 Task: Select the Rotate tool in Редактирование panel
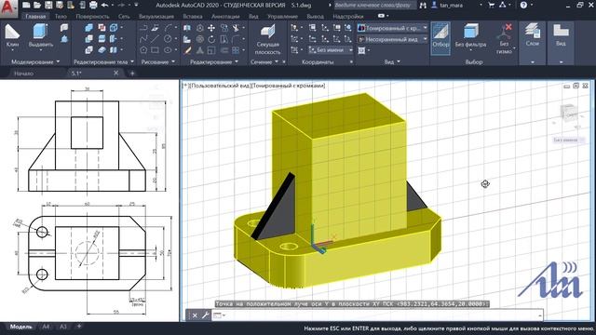(211, 39)
